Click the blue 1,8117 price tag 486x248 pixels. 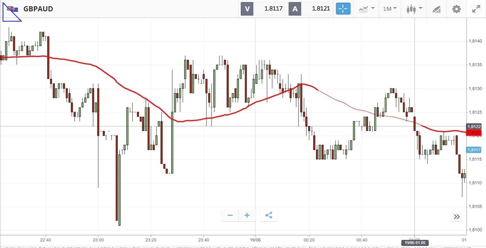[x=474, y=150]
